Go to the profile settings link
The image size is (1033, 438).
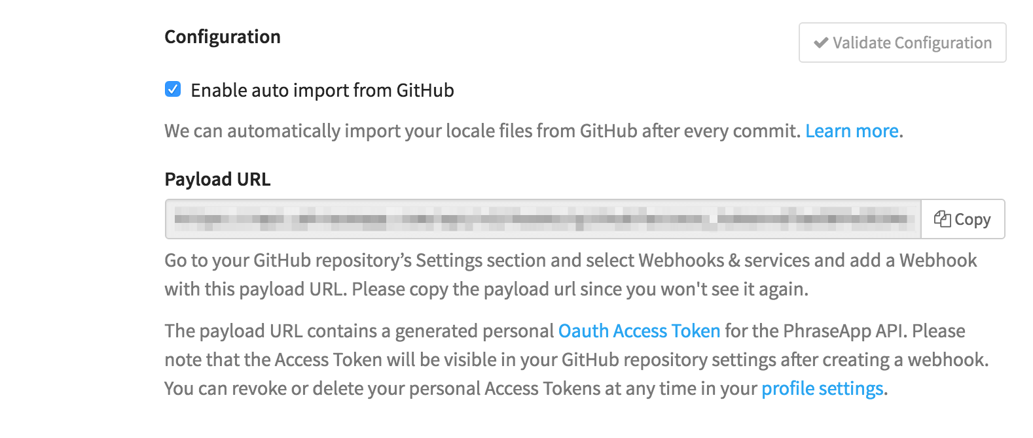[822, 388]
